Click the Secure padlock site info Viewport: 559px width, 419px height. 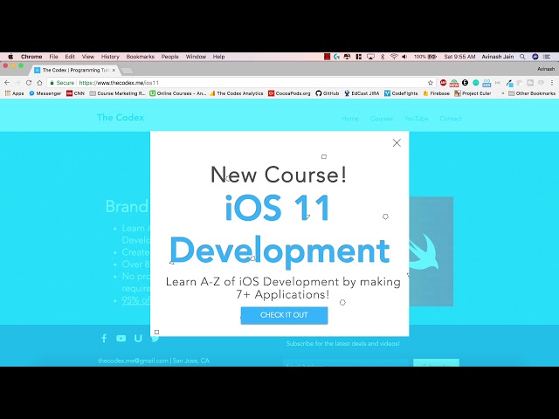62,83
